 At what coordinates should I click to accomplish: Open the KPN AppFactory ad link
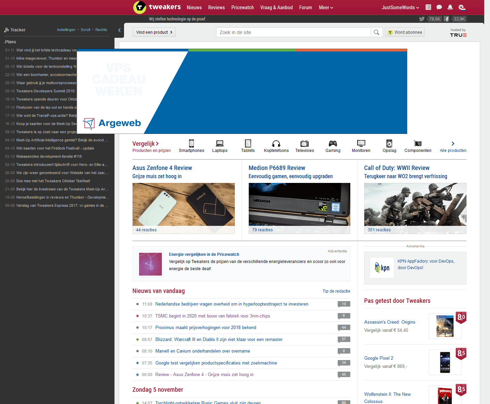point(426,264)
